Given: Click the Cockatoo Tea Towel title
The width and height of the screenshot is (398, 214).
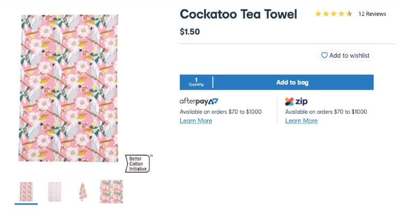Looking at the screenshot, I should (238, 14).
